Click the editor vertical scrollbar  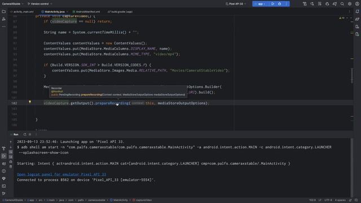(352, 76)
